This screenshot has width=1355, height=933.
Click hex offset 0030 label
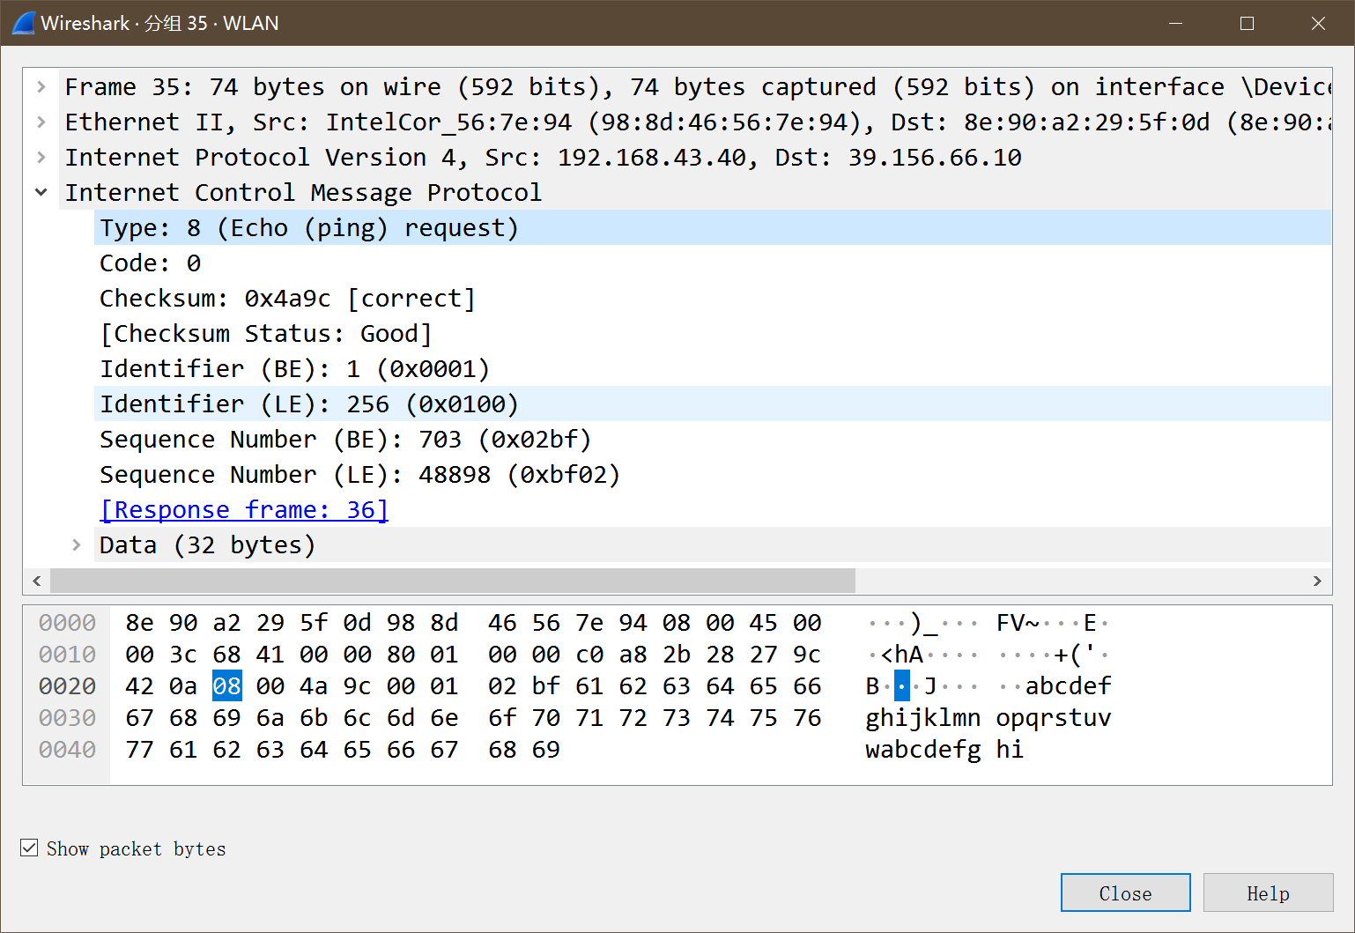pyautogui.click(x=67, y=717)
